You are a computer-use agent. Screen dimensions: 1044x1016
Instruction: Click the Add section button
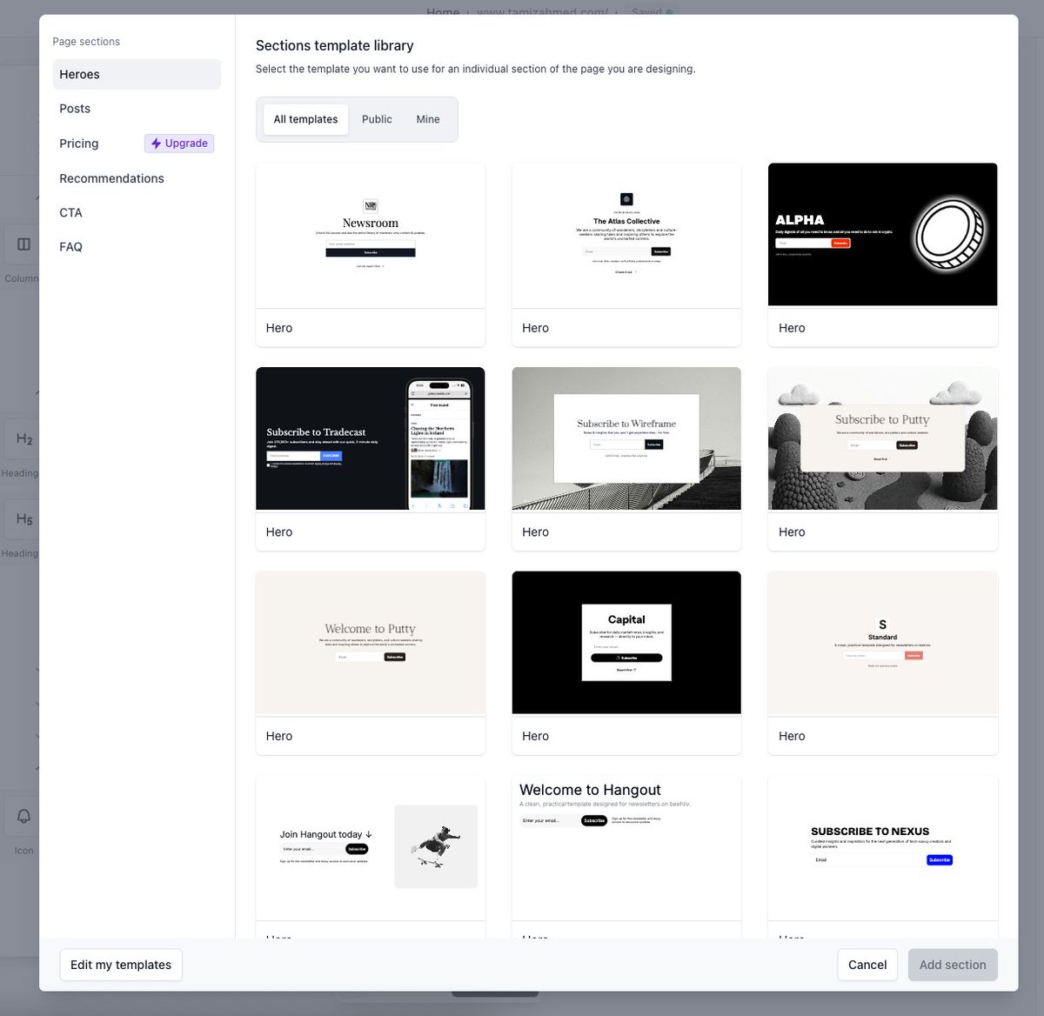tap(953, 965)
